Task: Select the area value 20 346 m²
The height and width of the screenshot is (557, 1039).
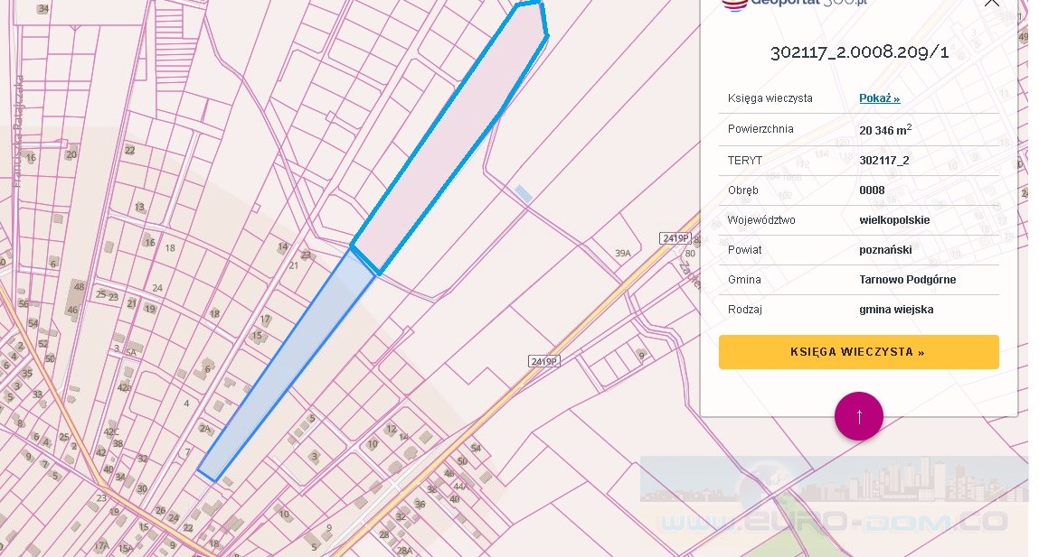Action: click(x=885, y=130)
